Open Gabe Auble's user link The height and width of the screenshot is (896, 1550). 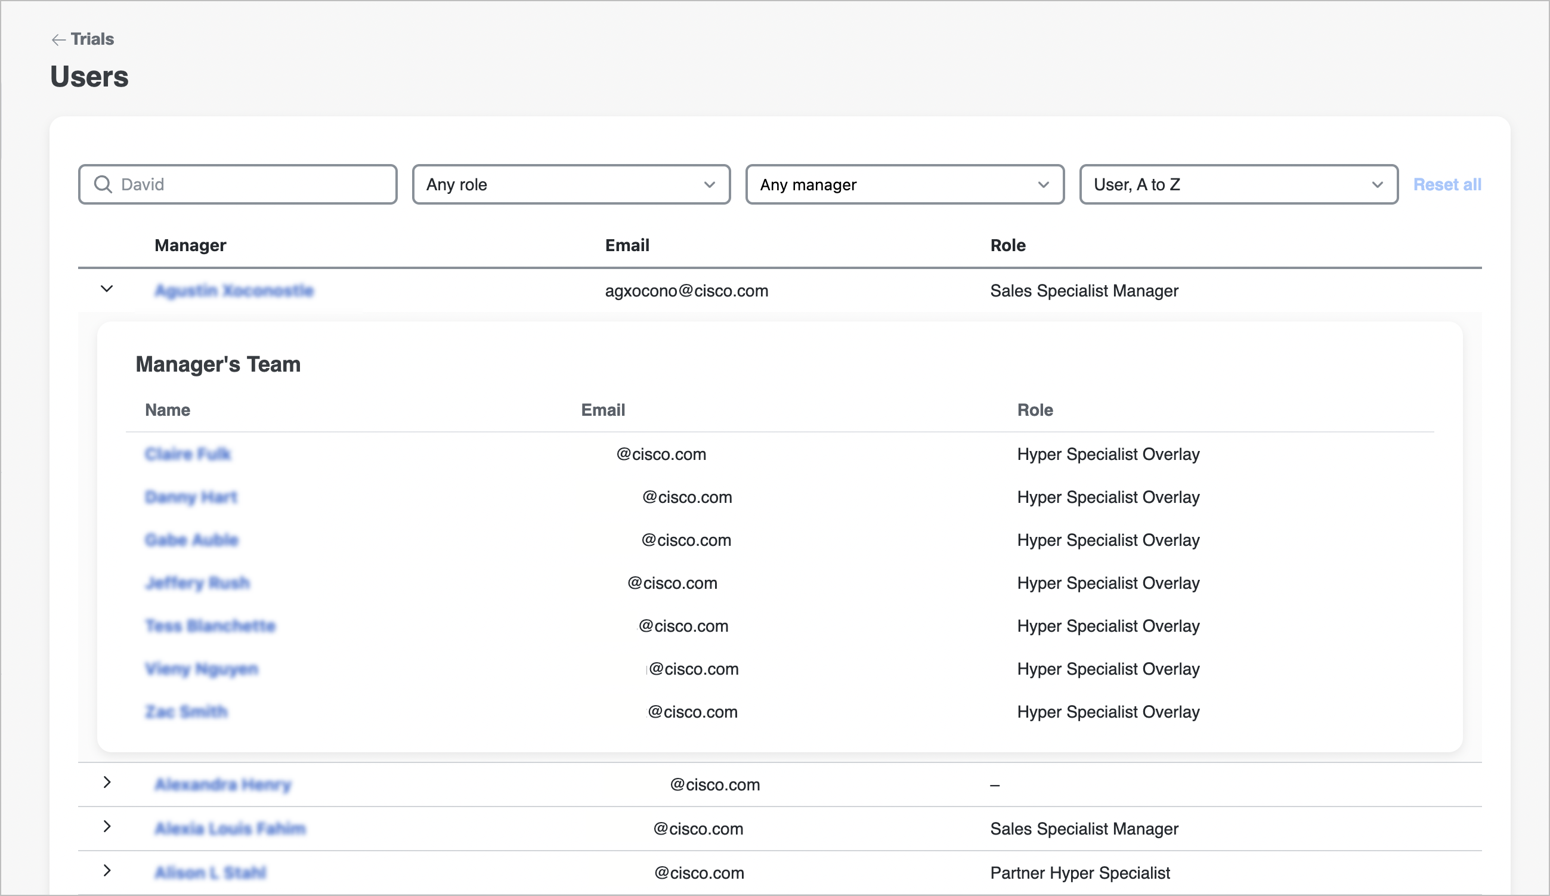tap(191, 540)
